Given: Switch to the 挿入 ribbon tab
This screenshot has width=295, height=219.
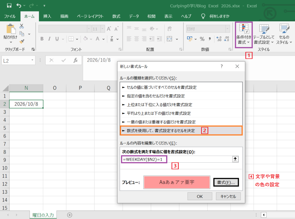Looking at the screenshot, I should [x=47, y=16].
